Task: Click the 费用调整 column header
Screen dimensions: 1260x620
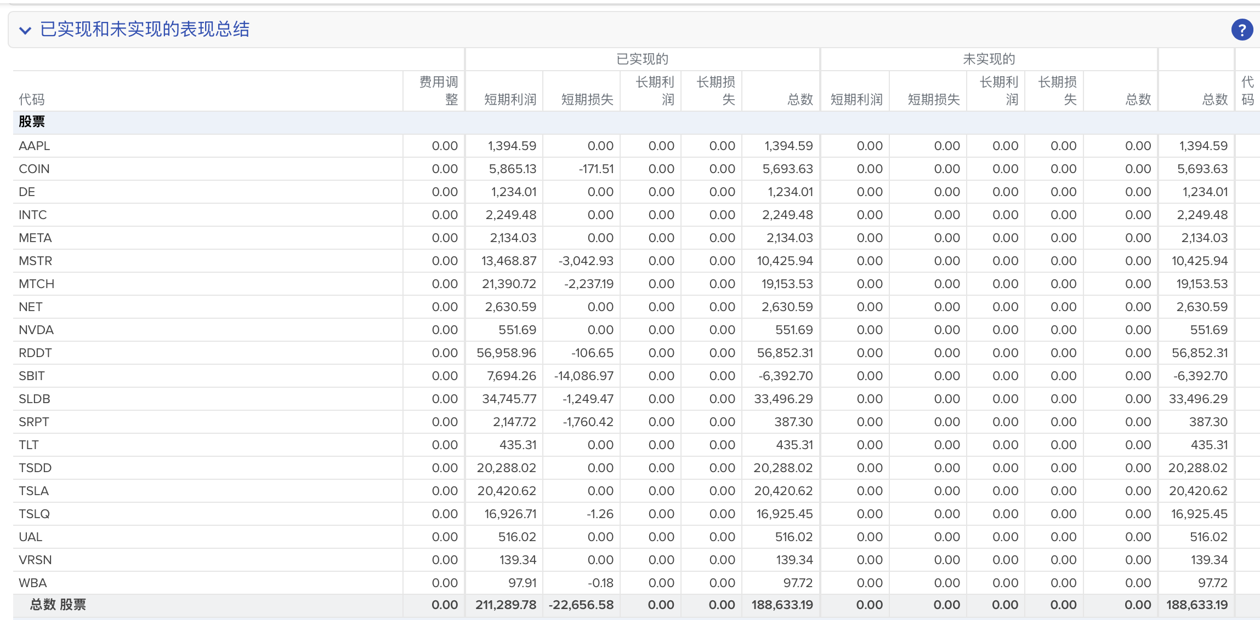Action: [x=438, y=90]
